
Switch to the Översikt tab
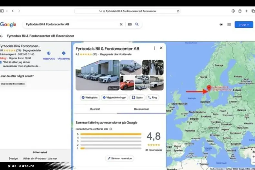95,109
